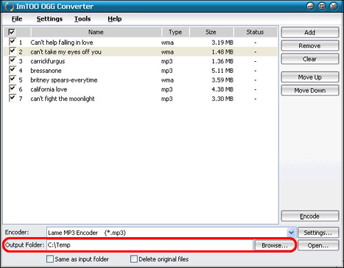This screenshot has width=344, height=268.
Task: Select the california love file name
Action: [x=49, y=89]
